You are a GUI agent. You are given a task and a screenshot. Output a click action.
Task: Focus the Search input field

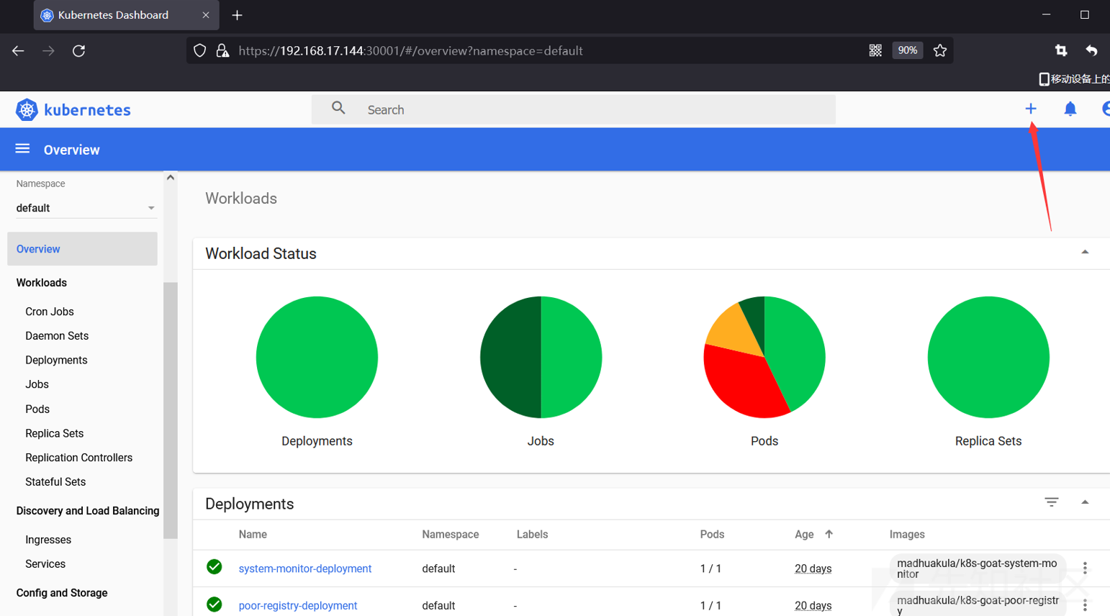pos(574,109)
